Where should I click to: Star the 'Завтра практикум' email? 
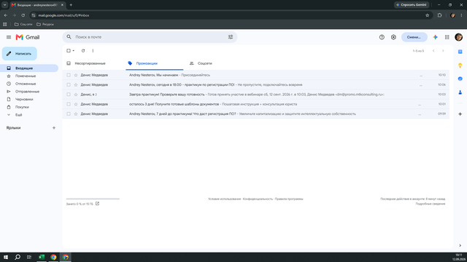[76, 95]
